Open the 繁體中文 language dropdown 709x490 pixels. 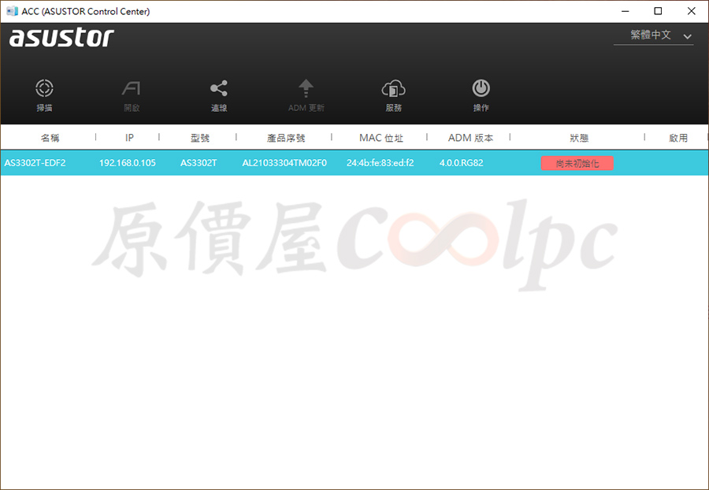653,35
